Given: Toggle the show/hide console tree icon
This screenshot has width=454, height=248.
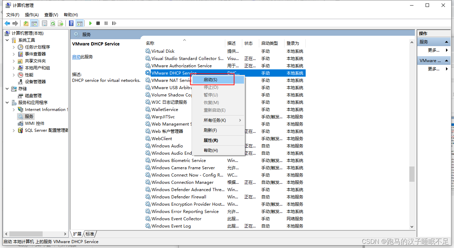Looking at the screenshot, I should (x=34, y=23).
